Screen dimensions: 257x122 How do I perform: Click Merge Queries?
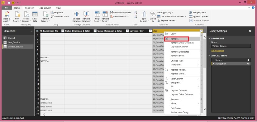(x=198, y=13)
